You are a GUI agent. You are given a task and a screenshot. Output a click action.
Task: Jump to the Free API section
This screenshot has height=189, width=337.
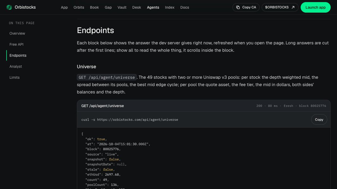[x=17, y=44]
